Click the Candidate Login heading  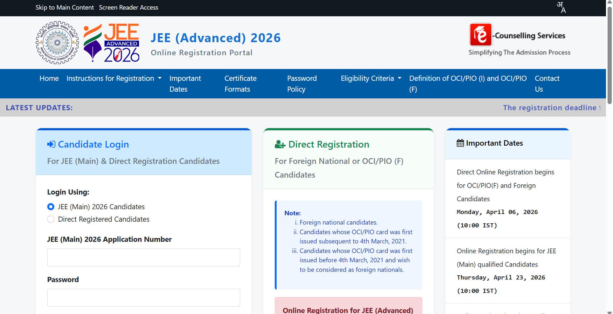click(x=93, y=144)
